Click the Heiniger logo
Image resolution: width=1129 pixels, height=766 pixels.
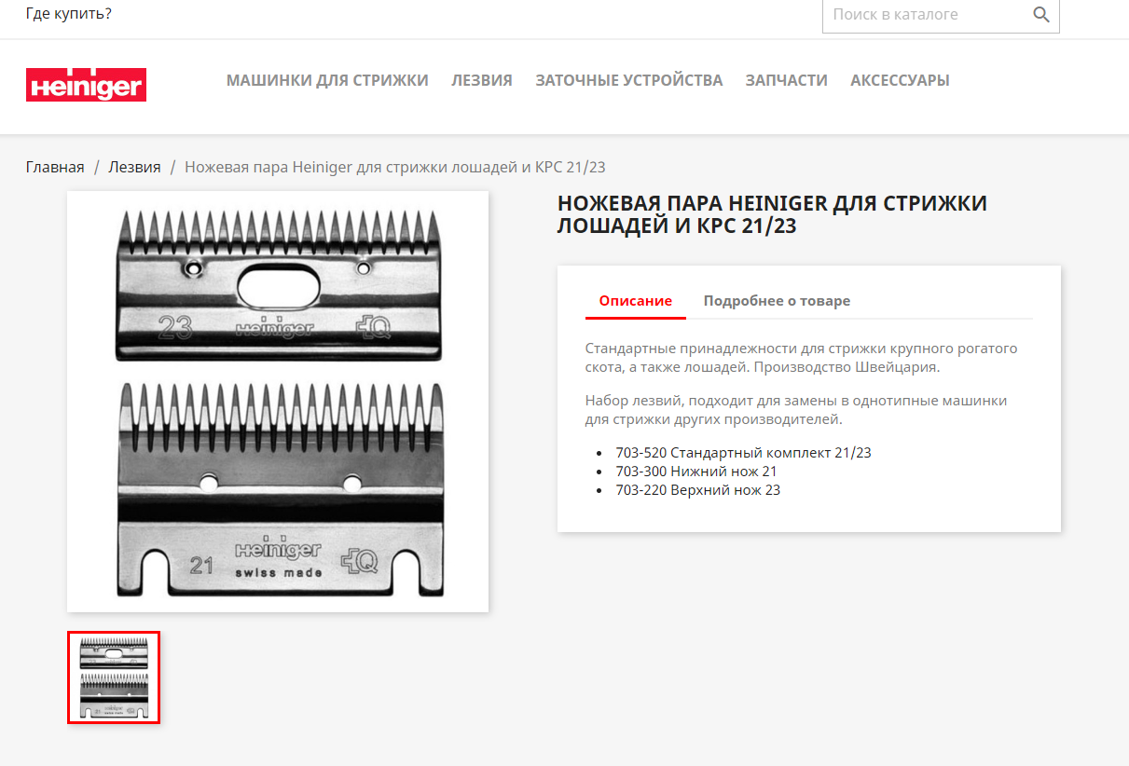(86, 84)
